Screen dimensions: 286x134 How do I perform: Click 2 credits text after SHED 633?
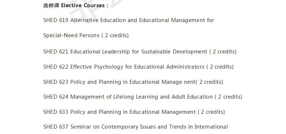[211, 112]
